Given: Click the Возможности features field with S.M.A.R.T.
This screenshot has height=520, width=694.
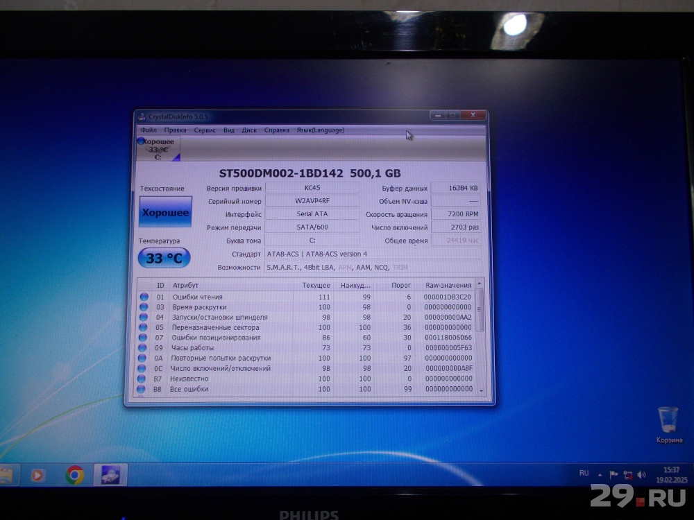Looking at the screenshot, I should (373, 267).
